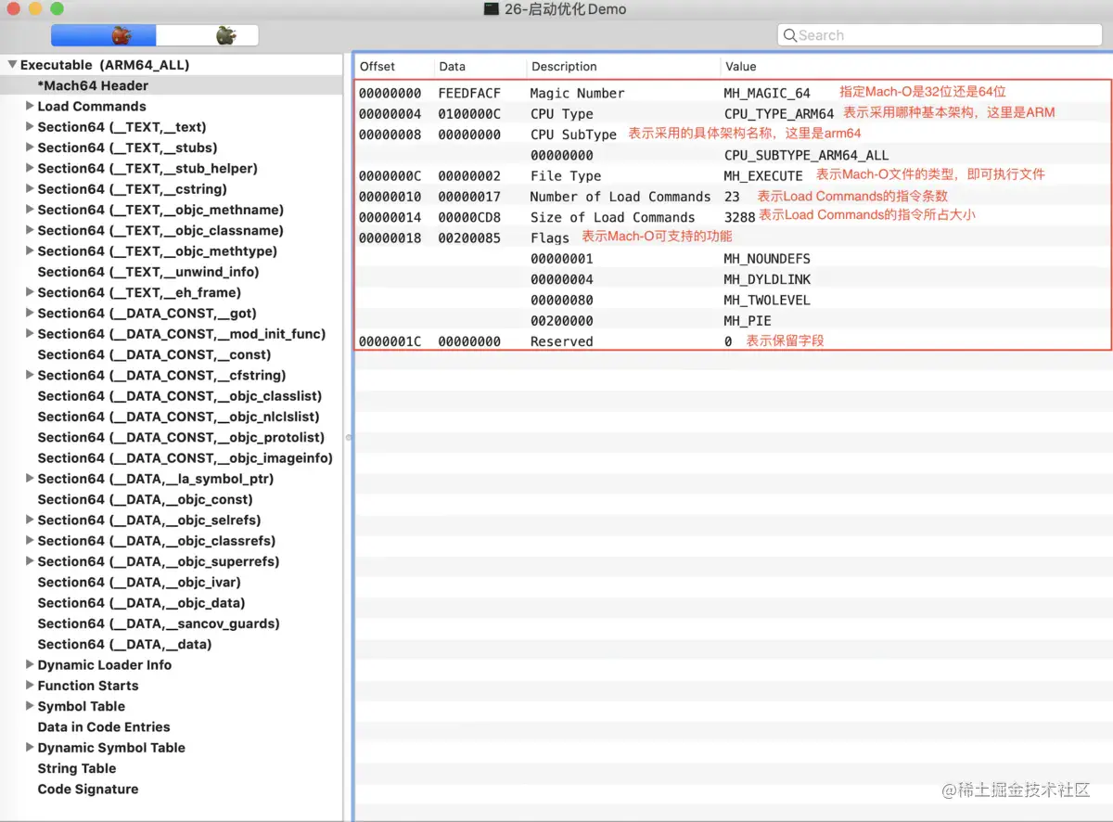
Task: Select Section64 (__TEXT,__objc_classname) row label
Action: [x=160, y=230]
